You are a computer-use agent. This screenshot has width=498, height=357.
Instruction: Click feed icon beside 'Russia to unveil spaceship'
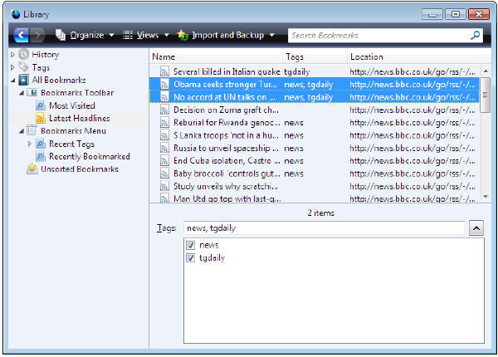[164, 148]
